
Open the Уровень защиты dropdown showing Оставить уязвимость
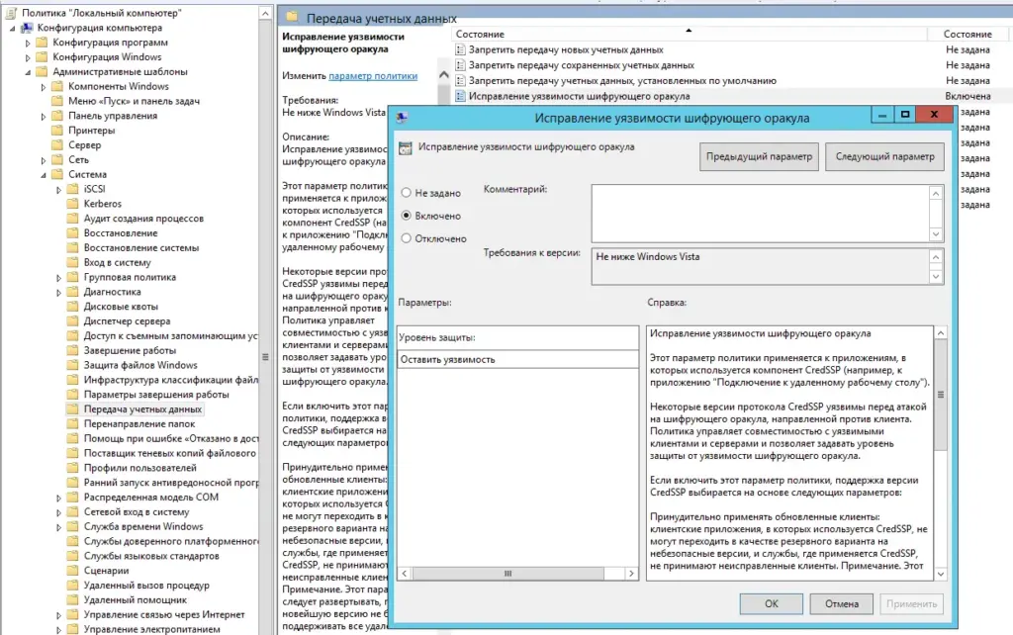517,359
